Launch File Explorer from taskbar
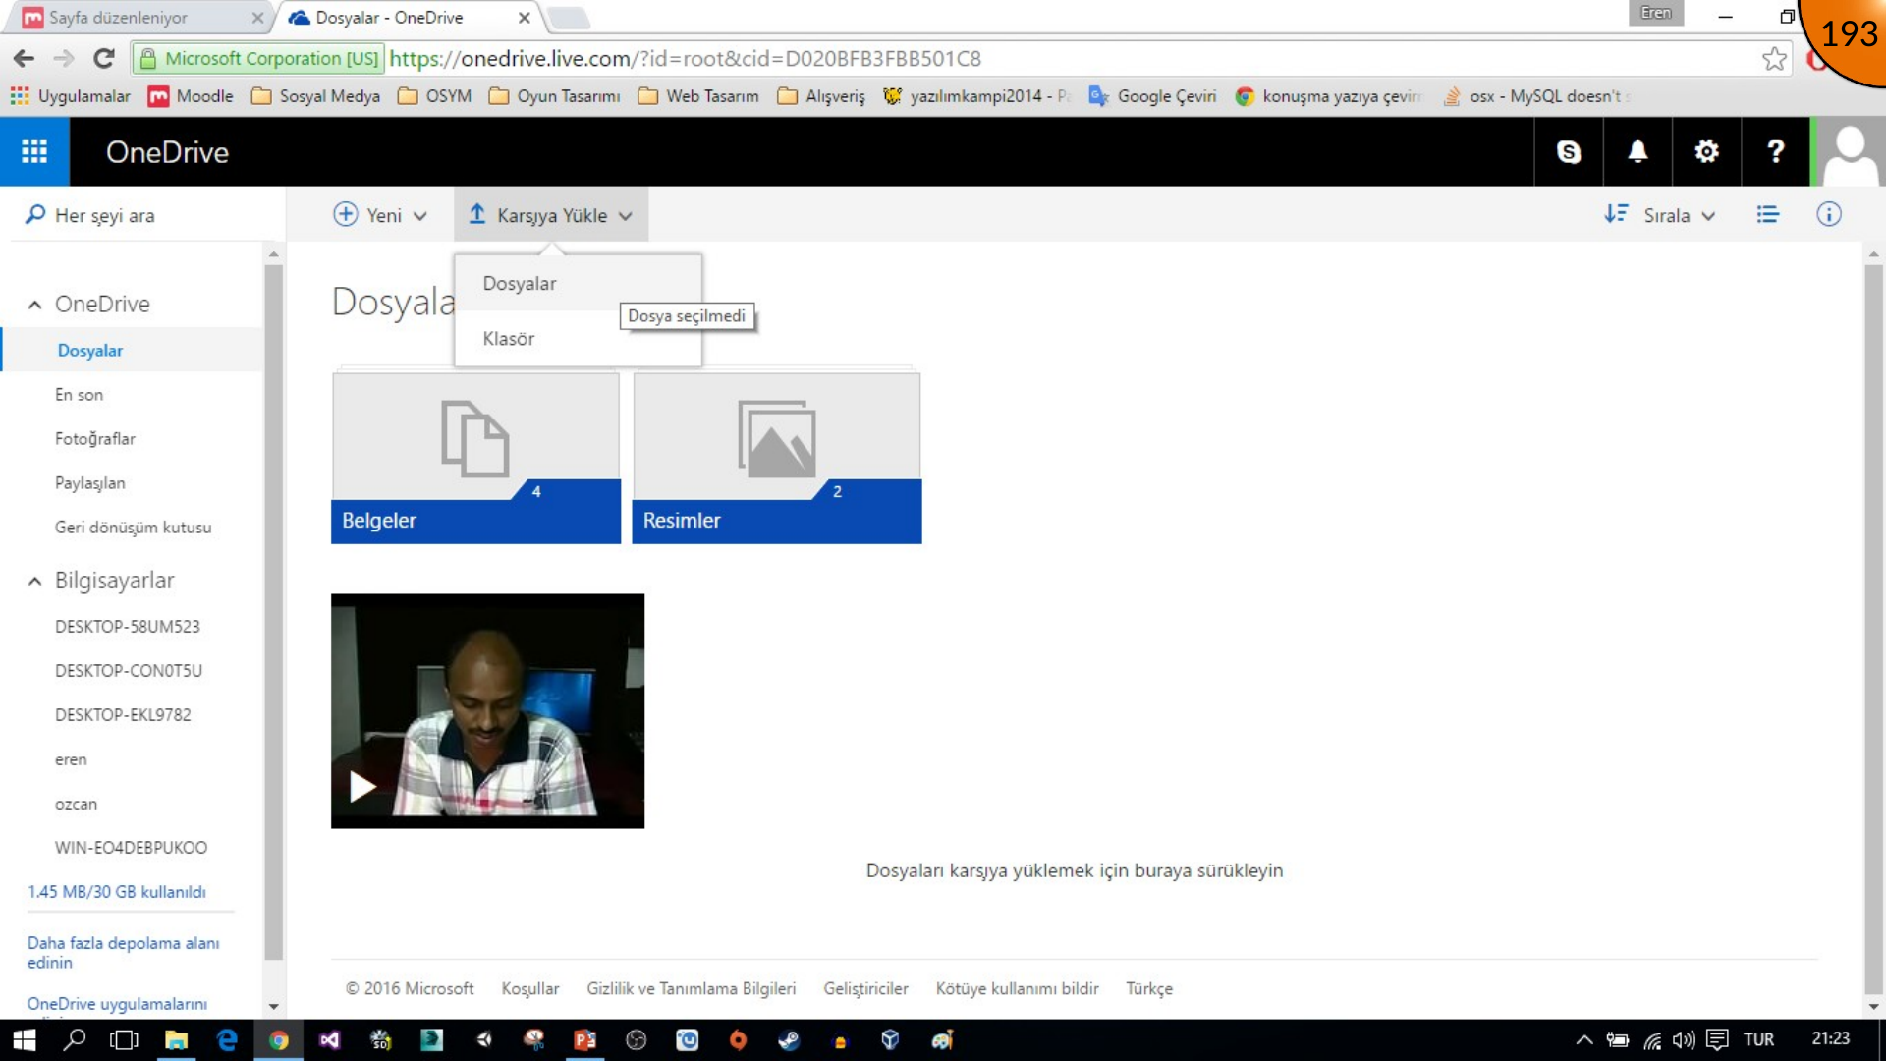Viewport: 1887px width, 1061px height. point(176,1039)
